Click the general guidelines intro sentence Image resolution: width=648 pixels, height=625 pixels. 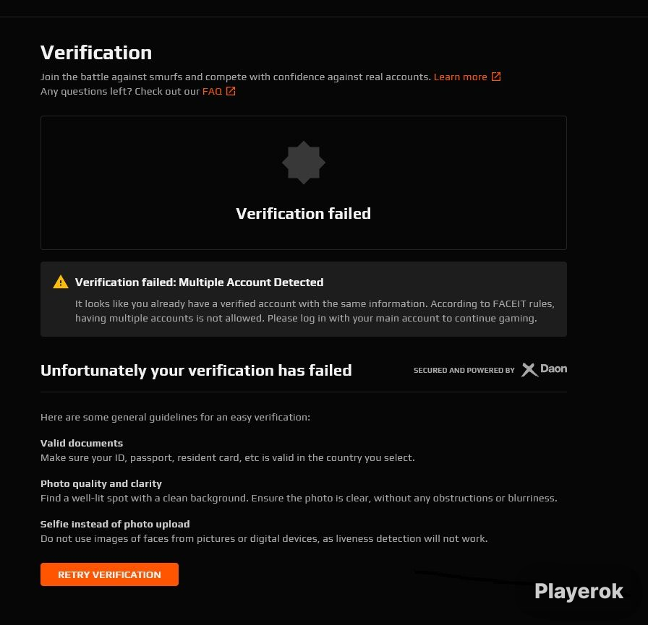coord(175,417)
